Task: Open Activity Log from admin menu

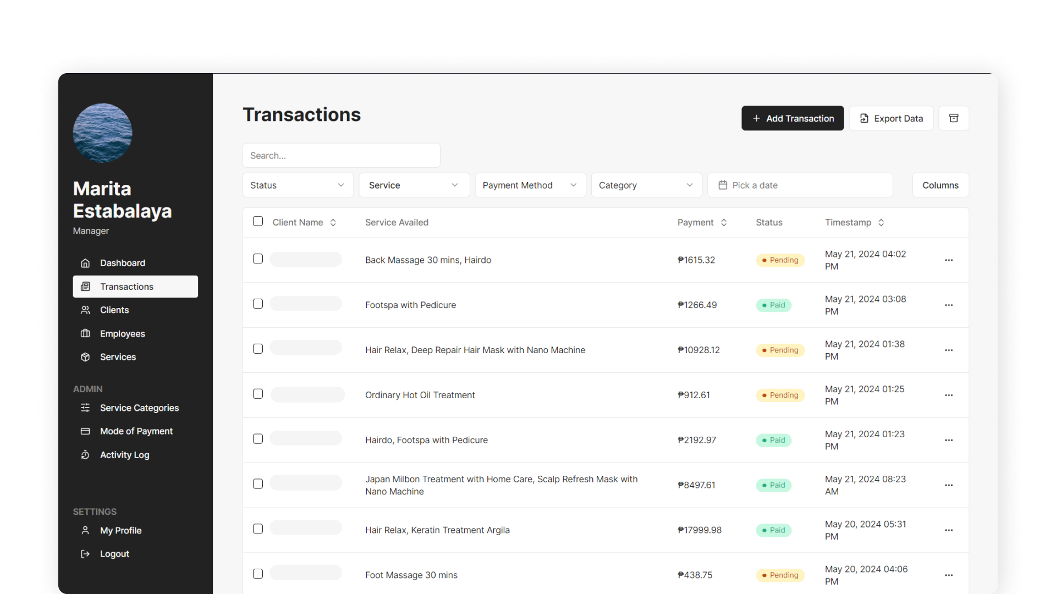Action: (124, 455)
